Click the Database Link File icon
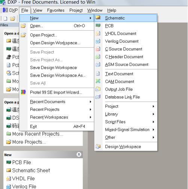This screenshot has height=189, width=188. tap(98, 97)
